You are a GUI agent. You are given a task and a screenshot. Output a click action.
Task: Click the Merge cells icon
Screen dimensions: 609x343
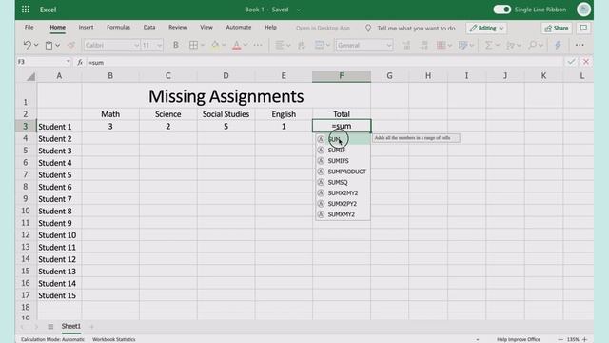point(319,45)
